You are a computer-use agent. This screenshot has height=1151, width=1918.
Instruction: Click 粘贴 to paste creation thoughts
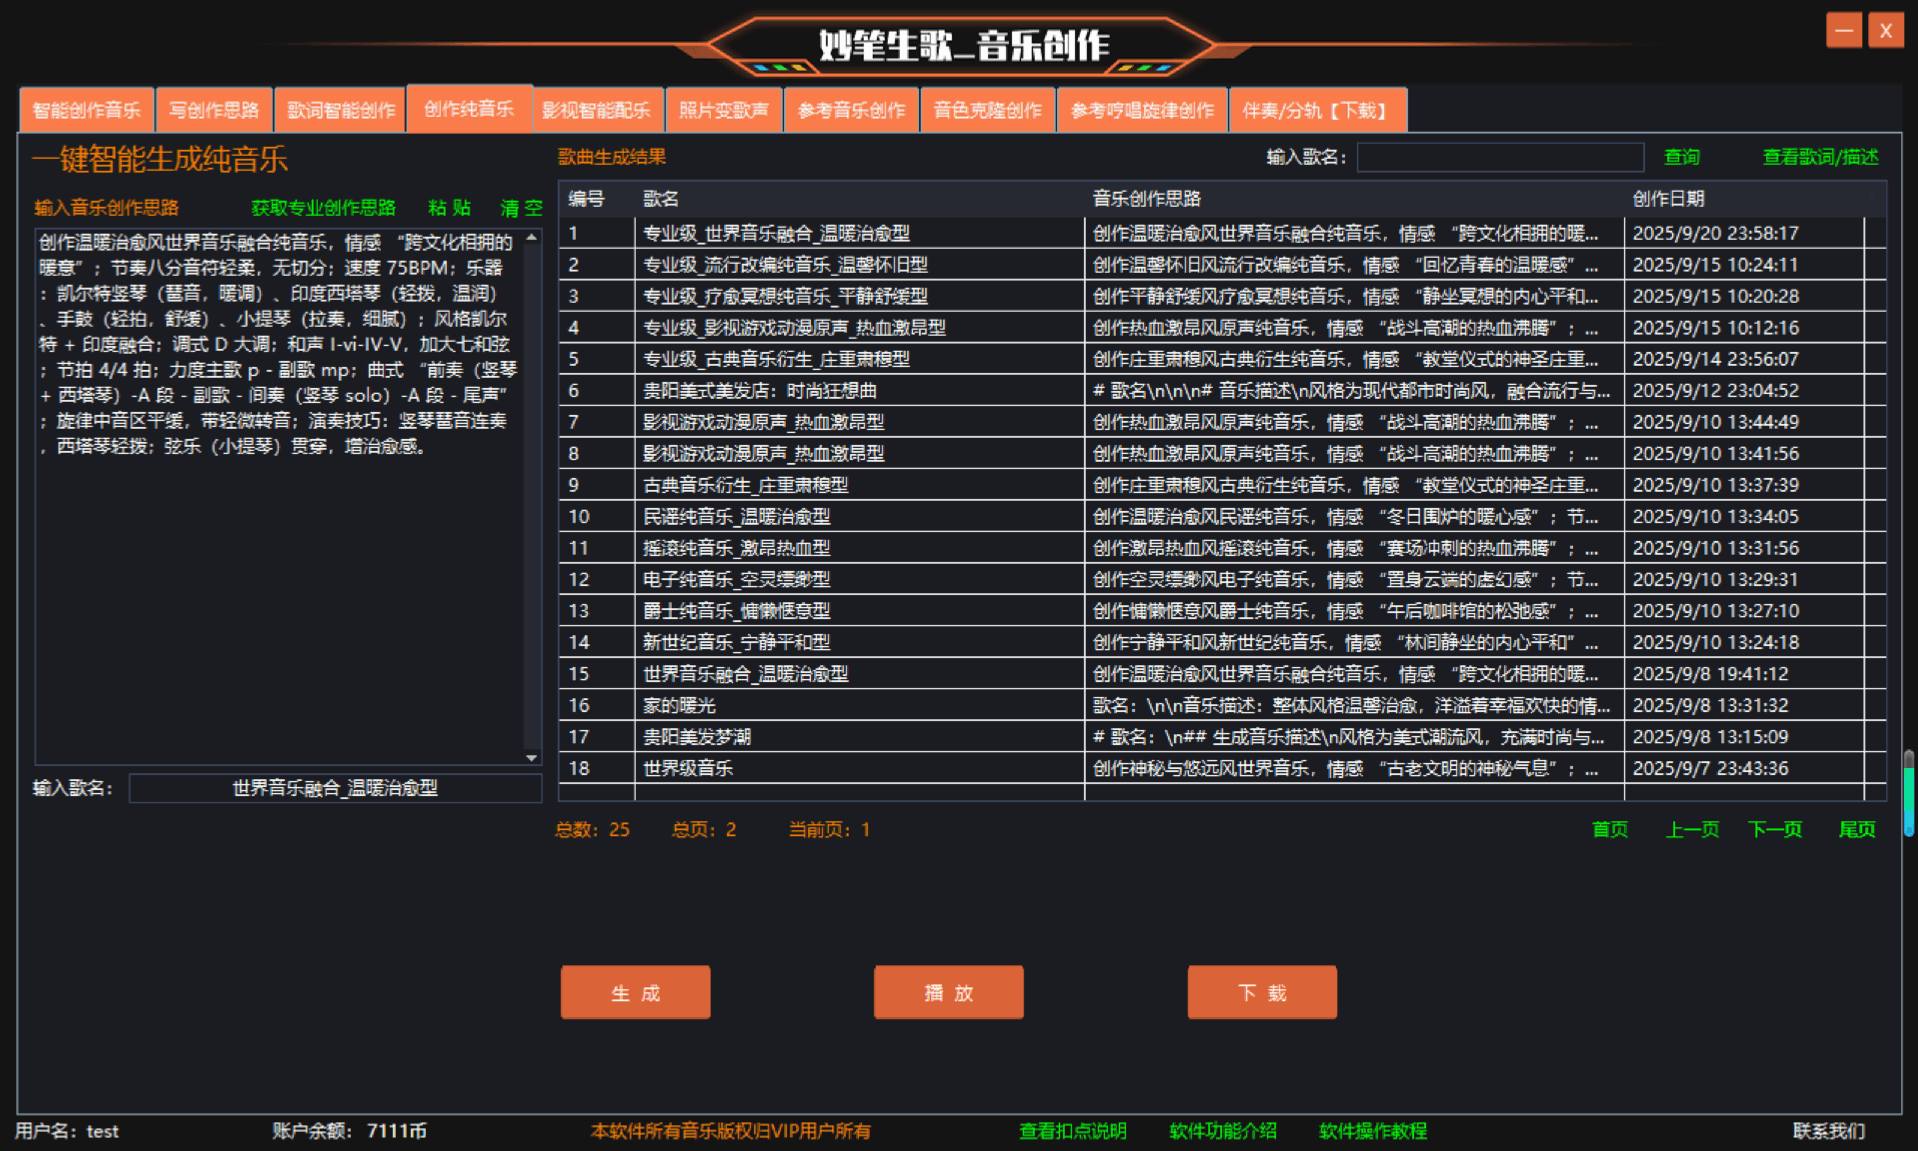449,207
